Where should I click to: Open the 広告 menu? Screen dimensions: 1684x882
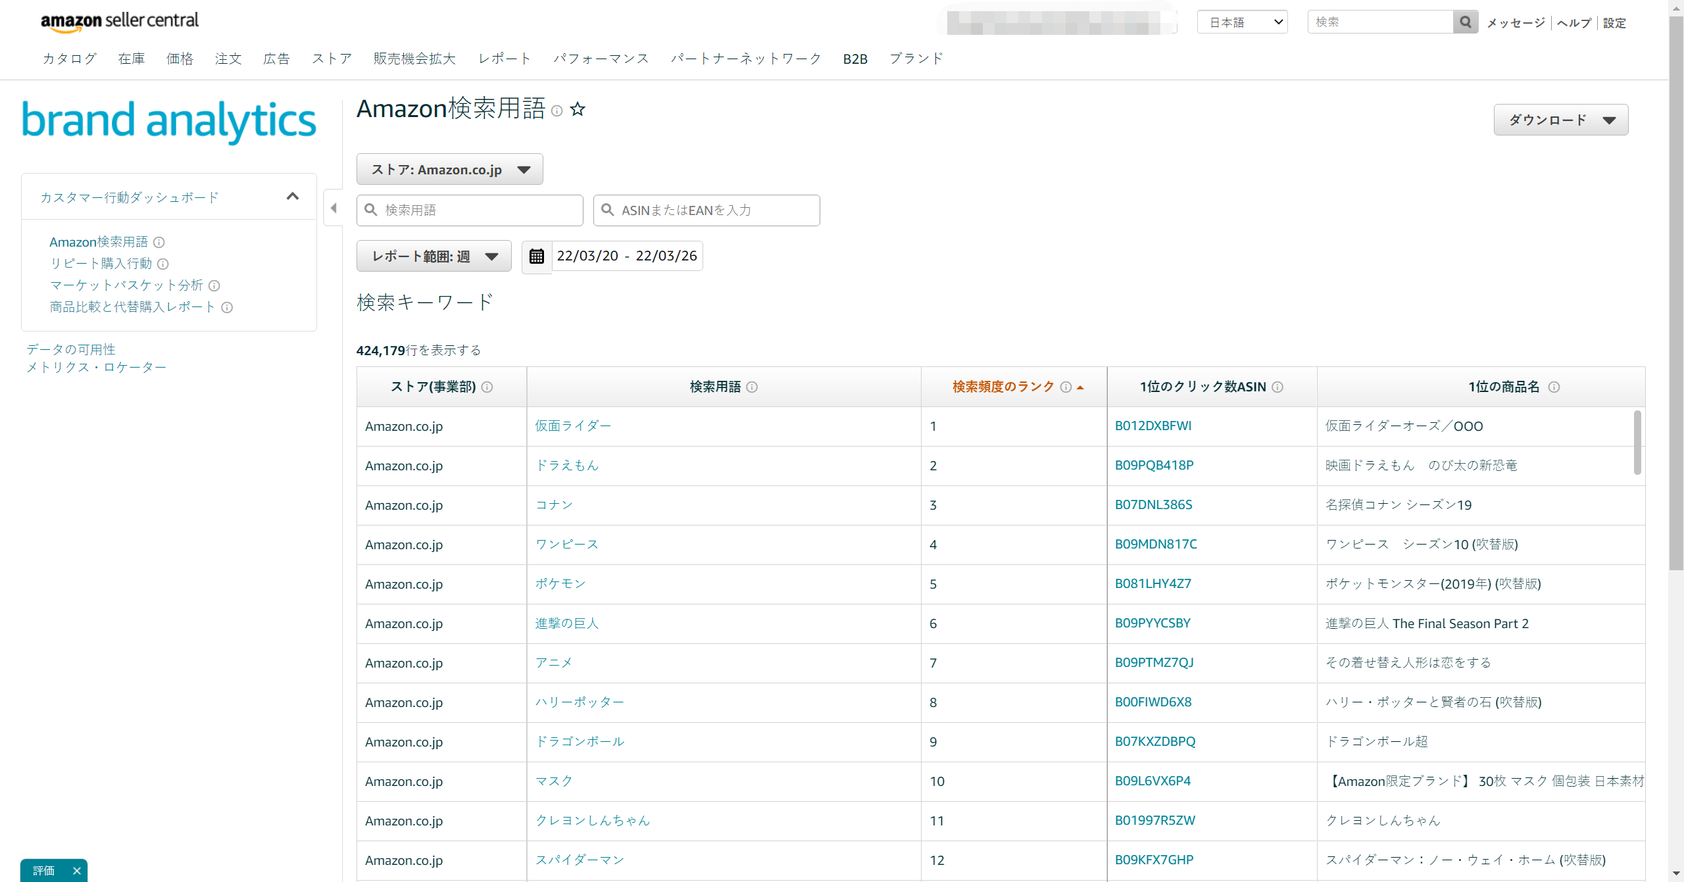click(x=276, y=59)
